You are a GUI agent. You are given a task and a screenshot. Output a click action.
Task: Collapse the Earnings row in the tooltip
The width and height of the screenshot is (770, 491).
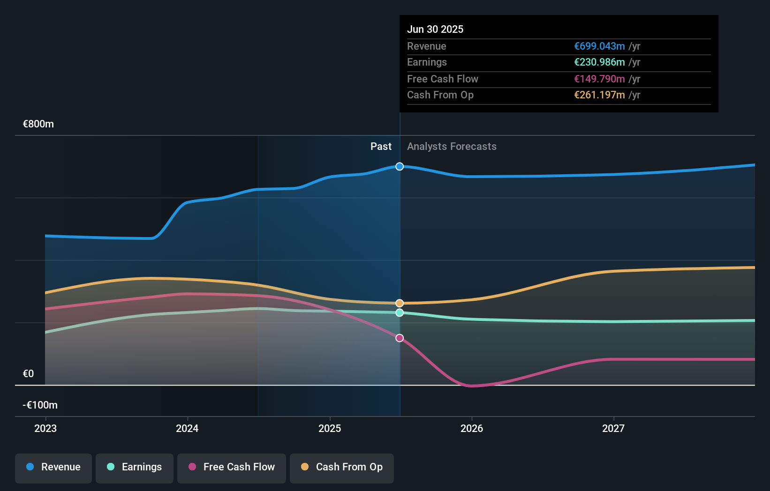pyautogui.click(x=427, y=62)
